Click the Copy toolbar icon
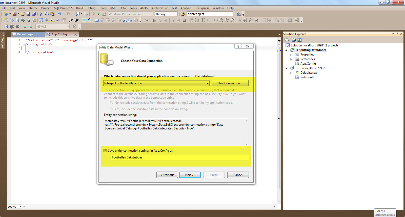 [47, 14]
